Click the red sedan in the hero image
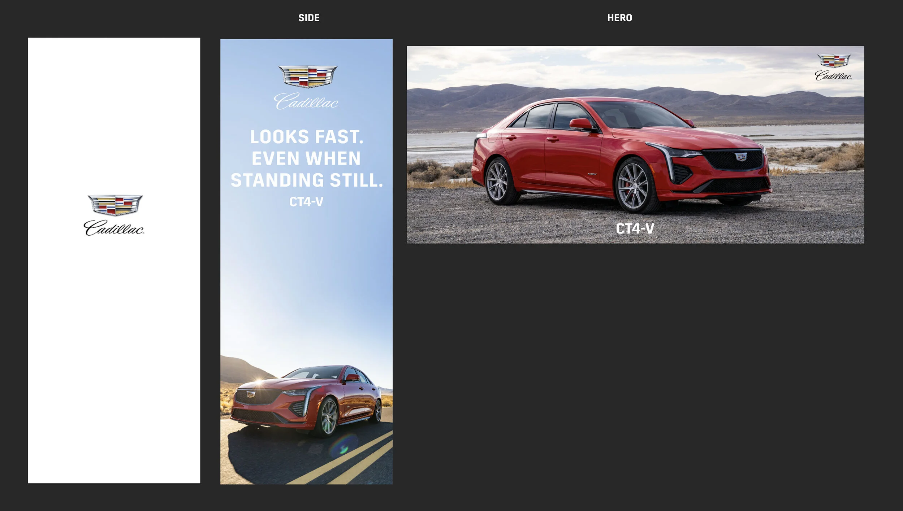This screenshot has width=903, height=511. coord(621,155)
